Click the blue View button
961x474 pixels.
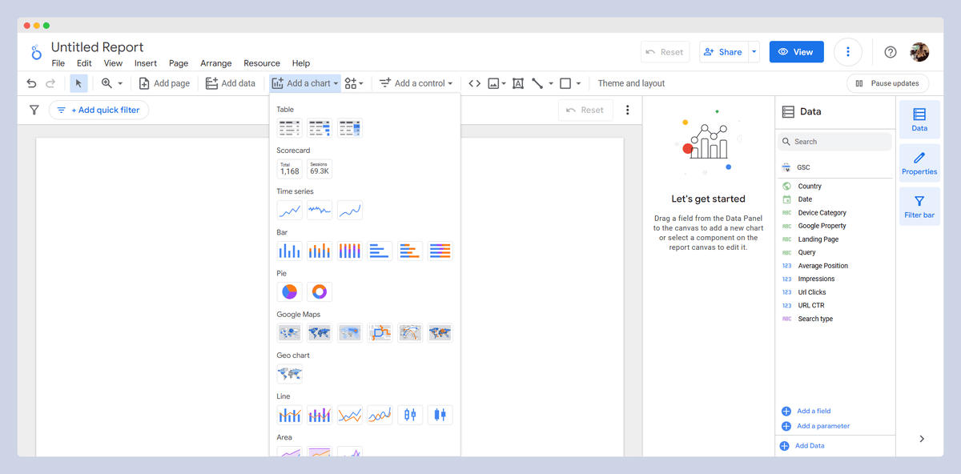(x=796, y=52)
